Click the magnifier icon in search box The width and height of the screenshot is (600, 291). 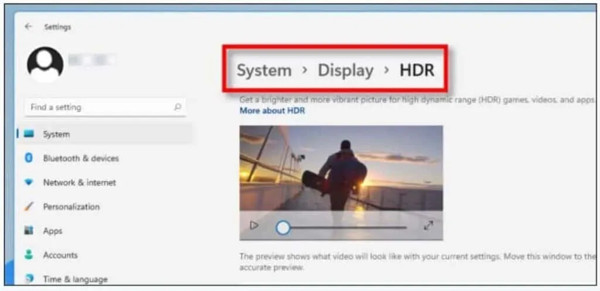(178, 107)
